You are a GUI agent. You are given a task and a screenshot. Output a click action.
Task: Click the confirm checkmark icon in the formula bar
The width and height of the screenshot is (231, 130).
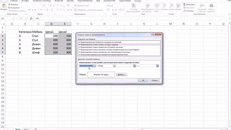(26, 18)
